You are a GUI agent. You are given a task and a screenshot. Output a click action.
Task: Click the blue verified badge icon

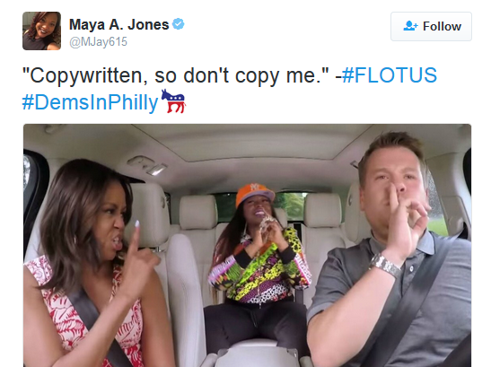(178, 24)
